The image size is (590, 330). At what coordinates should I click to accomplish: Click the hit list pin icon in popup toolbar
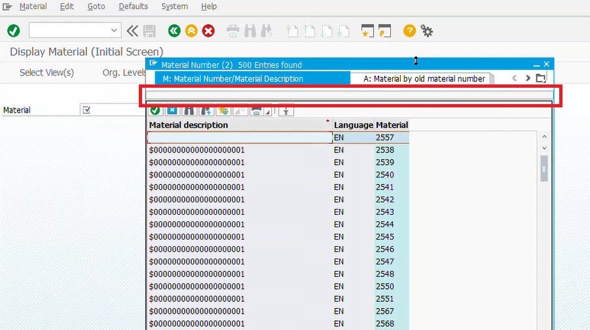(x=286, y=111)
